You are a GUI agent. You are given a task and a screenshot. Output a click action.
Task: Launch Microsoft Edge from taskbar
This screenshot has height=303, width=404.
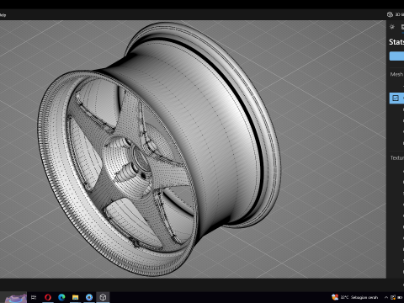[61, 297]
